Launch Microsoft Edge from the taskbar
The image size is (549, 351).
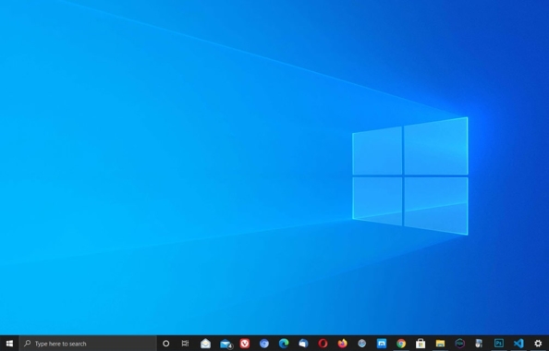(x=284, y=344)
